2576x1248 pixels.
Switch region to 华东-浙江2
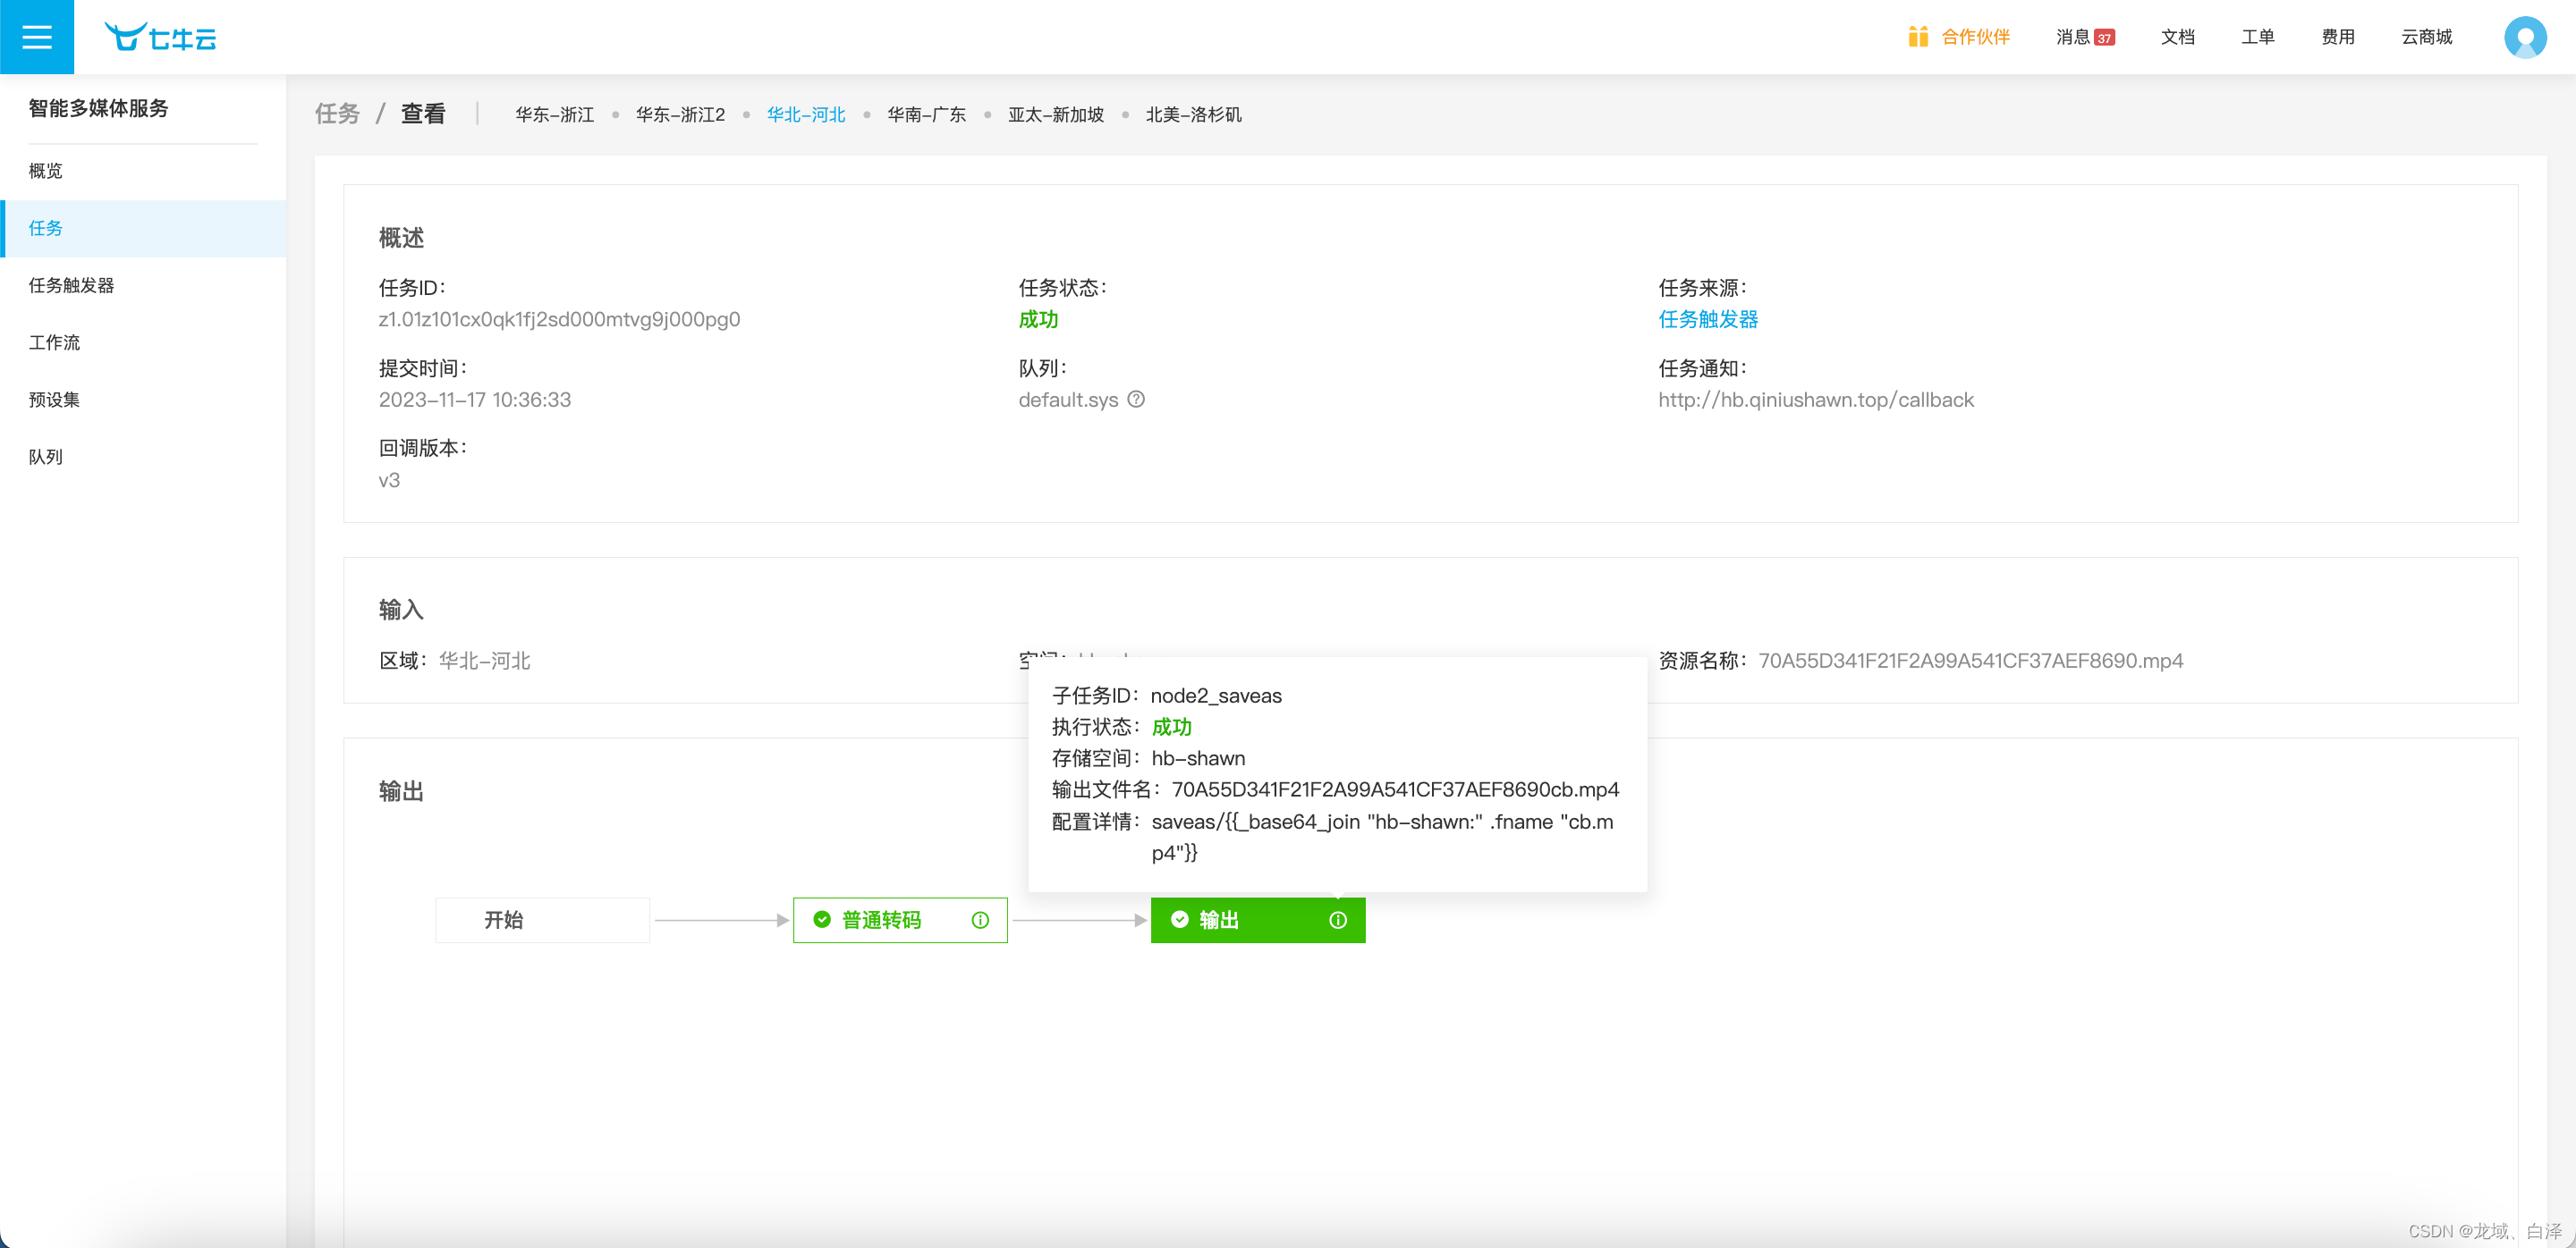(680, 115)
